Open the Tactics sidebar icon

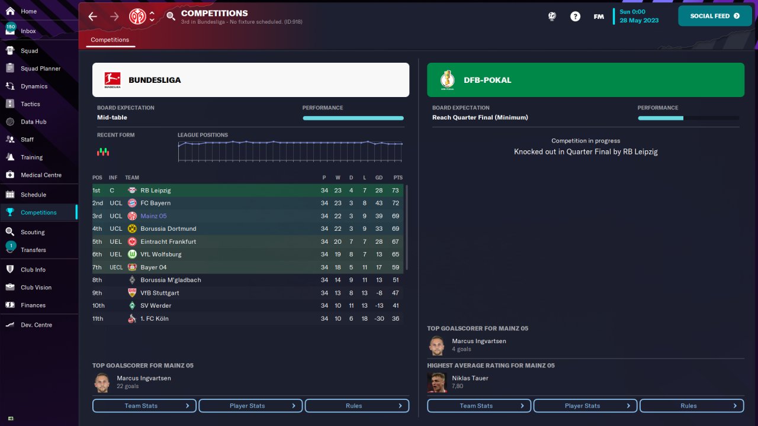(x=10, y=104)
